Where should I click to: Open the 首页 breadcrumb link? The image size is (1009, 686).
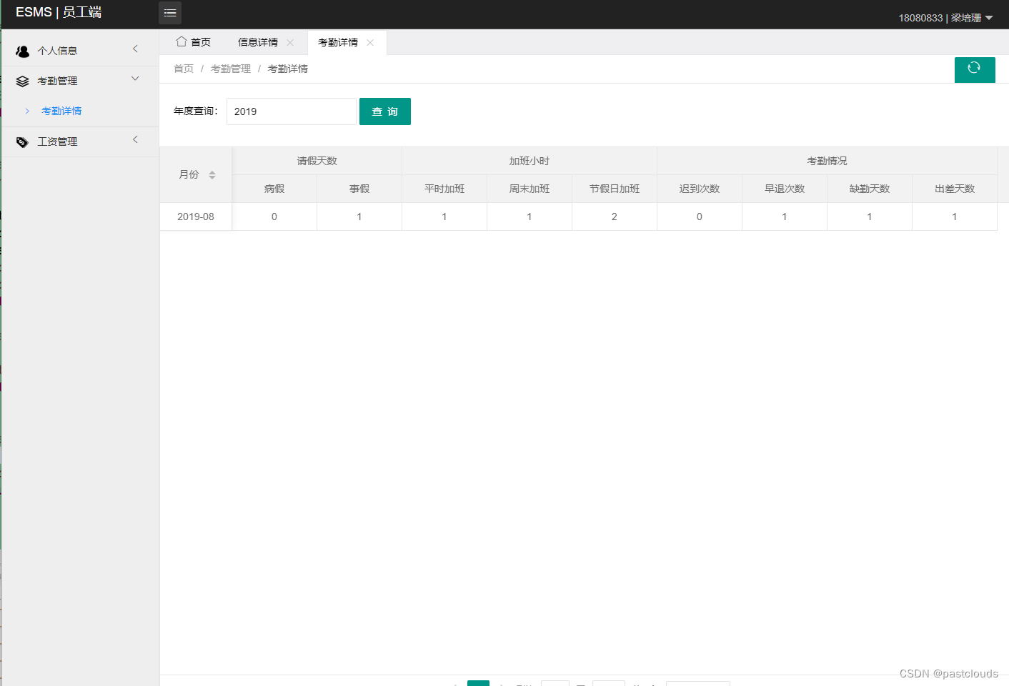(x=183, y=68)
